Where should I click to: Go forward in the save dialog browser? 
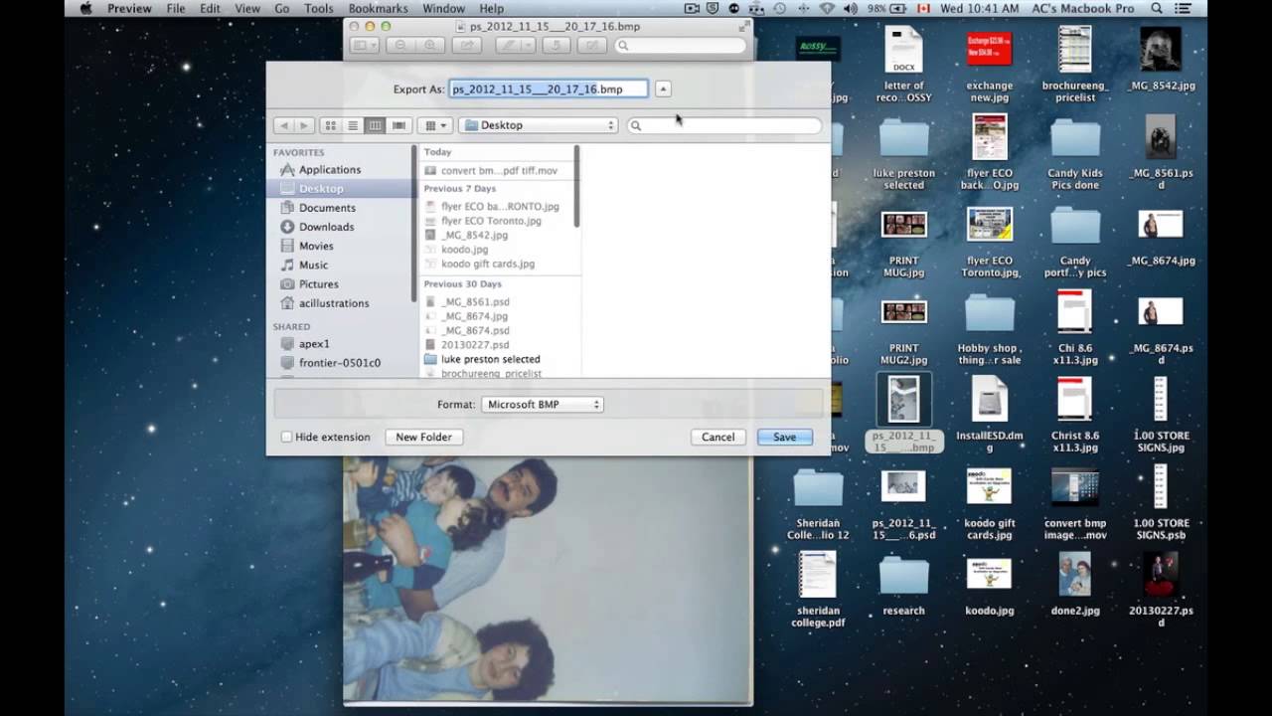304,125
